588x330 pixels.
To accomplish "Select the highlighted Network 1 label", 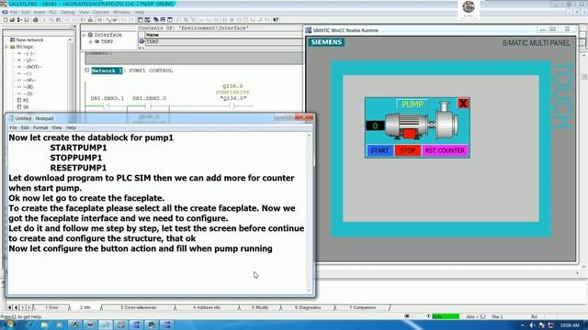I will 107,71.
